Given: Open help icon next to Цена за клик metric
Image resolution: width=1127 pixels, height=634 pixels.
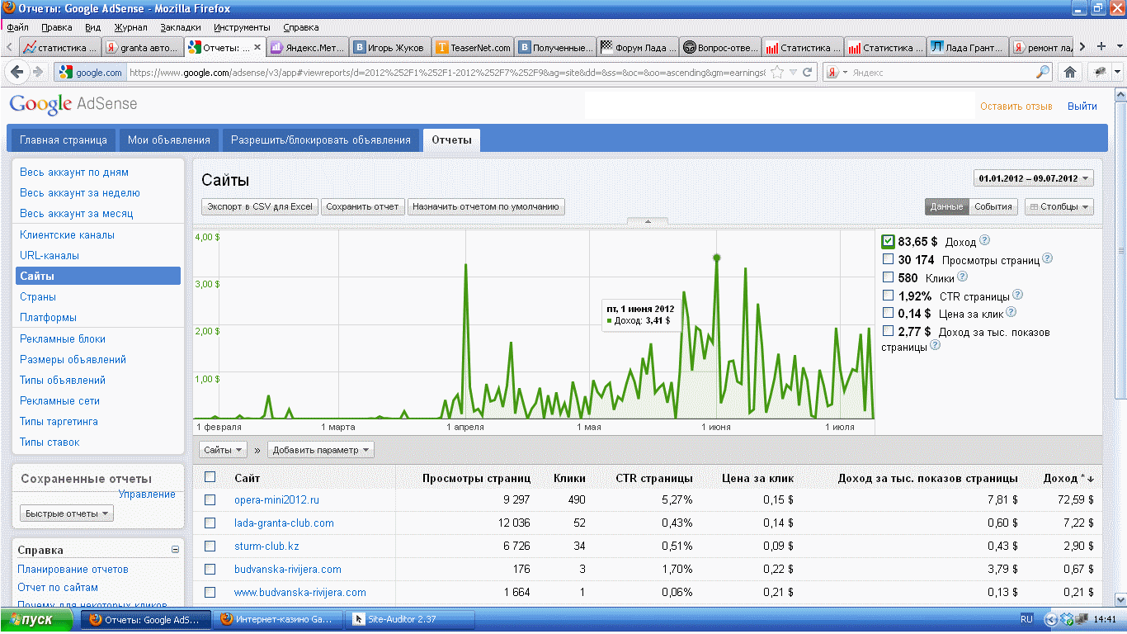Looking at the screenshot, I should tap(1011, 312).
